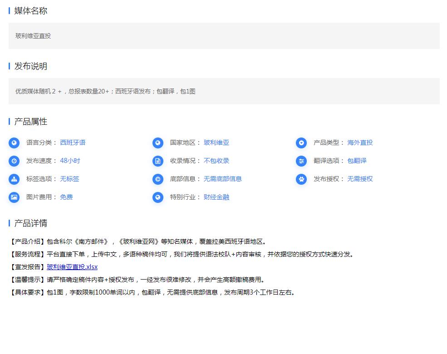This screenshot has width=447, height=354.
Task: Click the 【产品介绍】 description line
Action: [138, 241]
